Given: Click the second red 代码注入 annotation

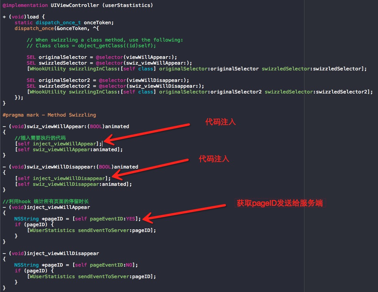Looking at the screenshot, I should (214, 159).
